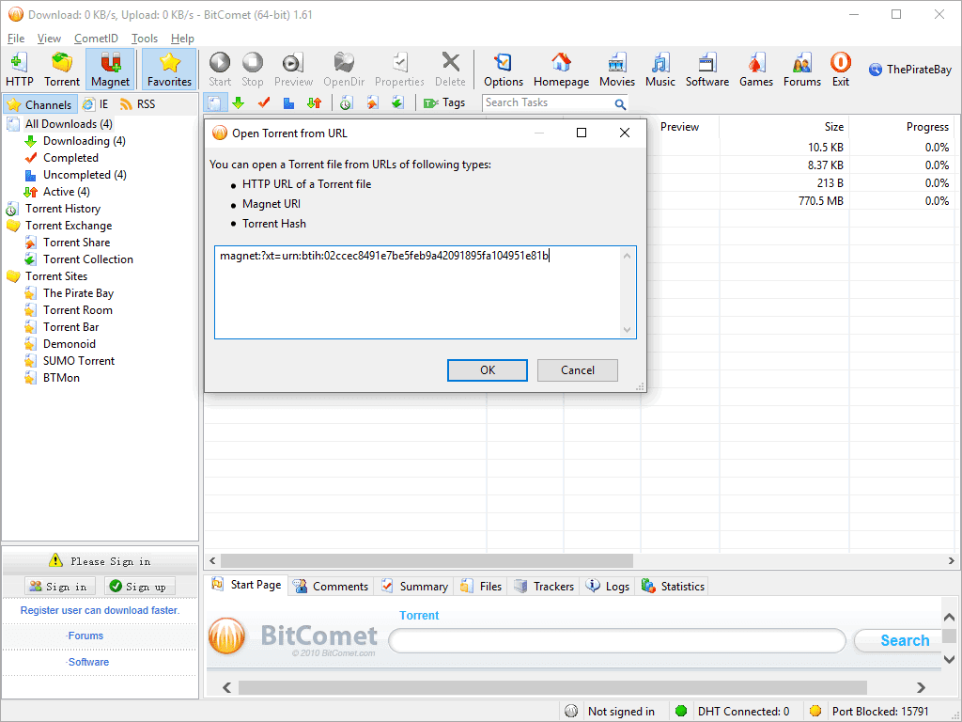Click the torrent collection filter icon

[x=397, y=102]
